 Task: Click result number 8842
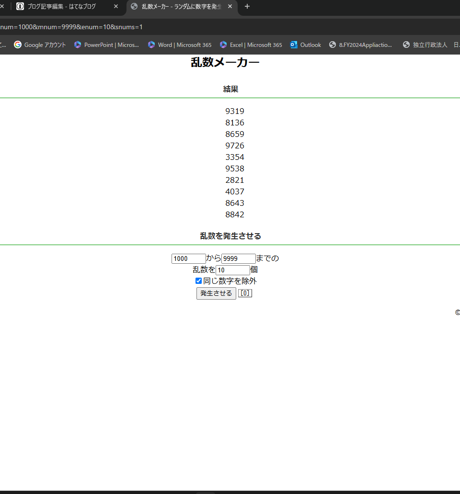point(235,214)
